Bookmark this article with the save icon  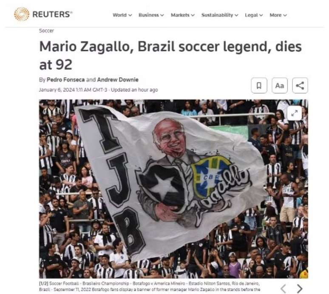[x=259, y=85]
